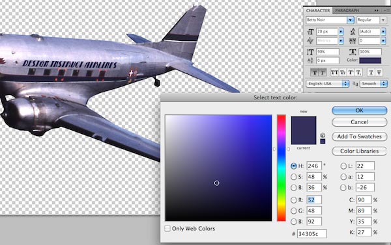Click the G value field showing 48
The height and width of the screenshot is (245, 391).
[x=314, y=211]
